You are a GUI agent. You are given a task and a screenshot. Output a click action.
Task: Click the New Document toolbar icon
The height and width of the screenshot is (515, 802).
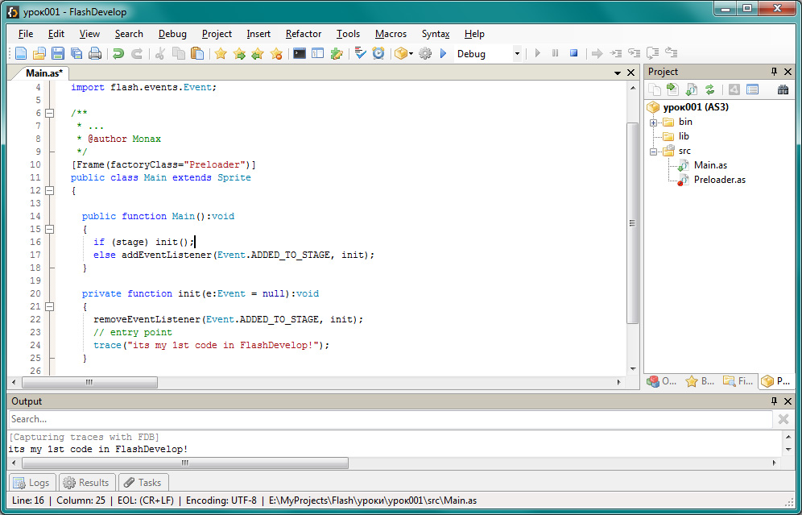tap(21, 54)
